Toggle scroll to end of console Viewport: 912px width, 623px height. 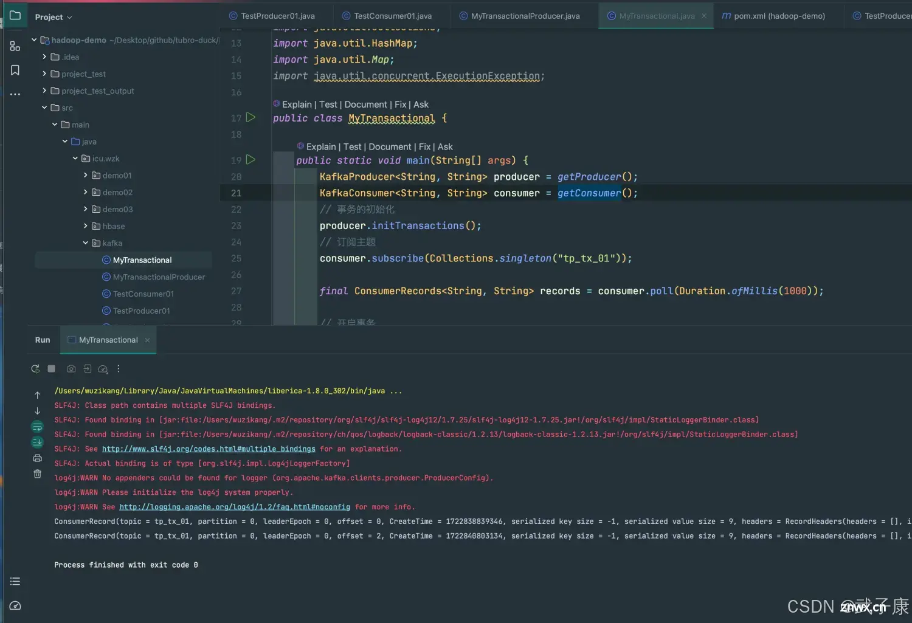pos(37,442)
